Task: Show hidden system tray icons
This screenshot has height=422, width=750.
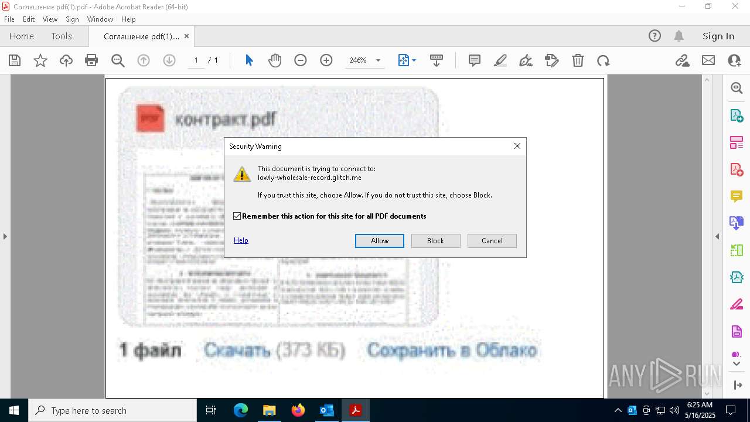Action: [x=618, y=410]
